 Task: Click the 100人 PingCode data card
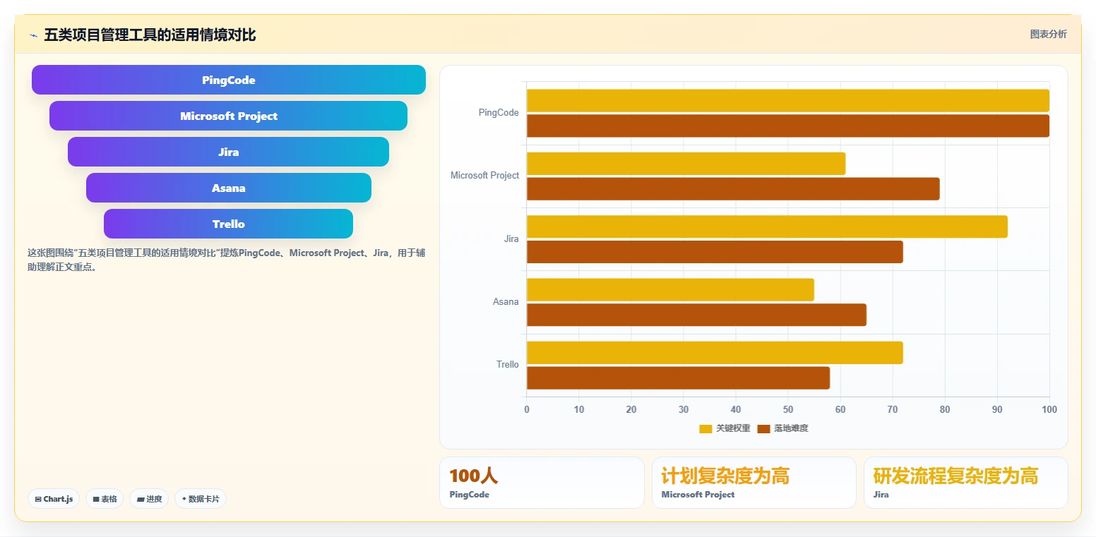pyautogui.click(x=542, y=483)
